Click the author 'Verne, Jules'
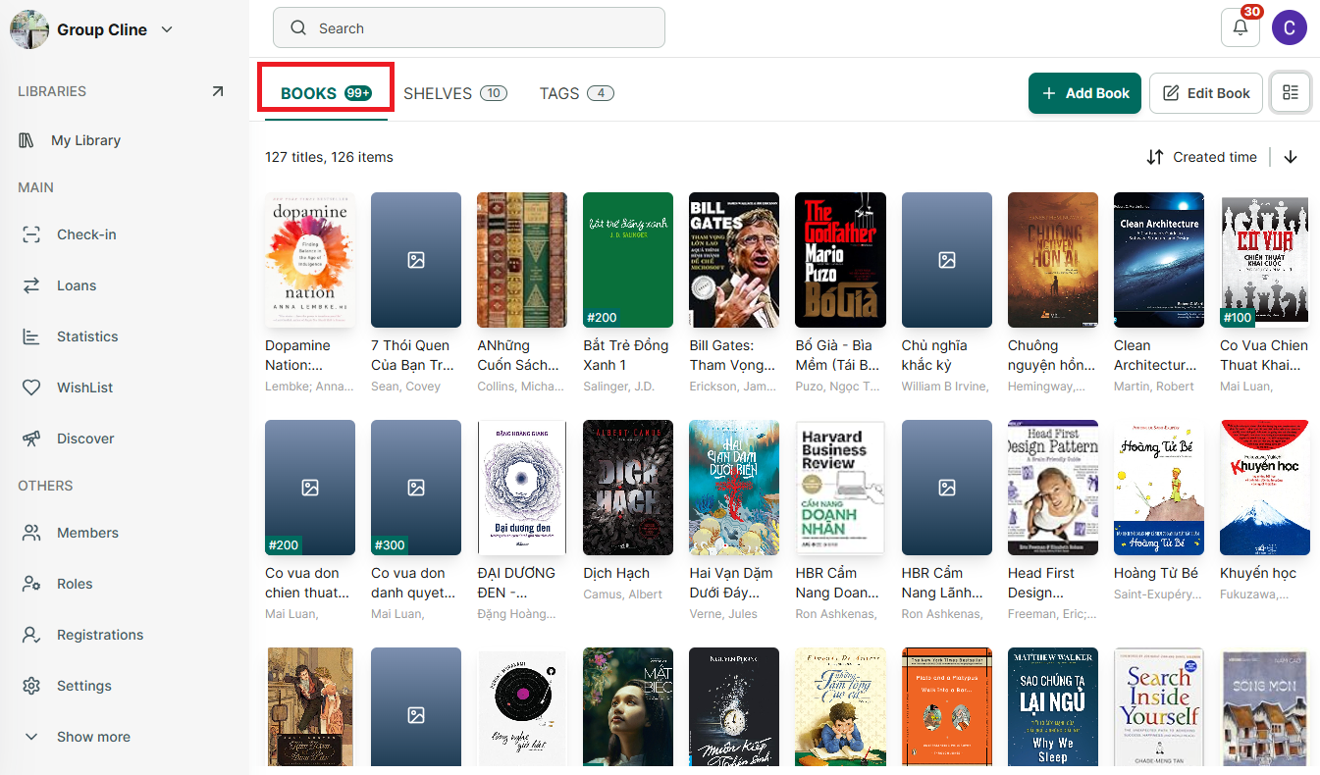This screenshot has height=775, width=1320. pos(725,614)
